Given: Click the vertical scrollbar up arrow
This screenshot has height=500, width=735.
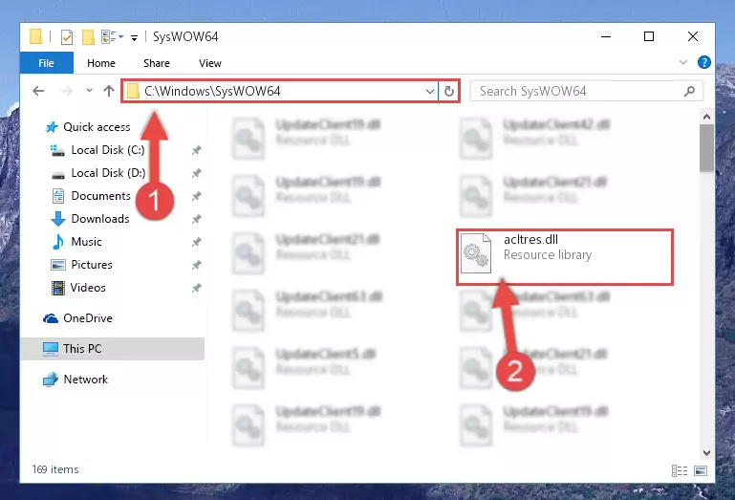Looking at the screenshot, I should (706, 117).
